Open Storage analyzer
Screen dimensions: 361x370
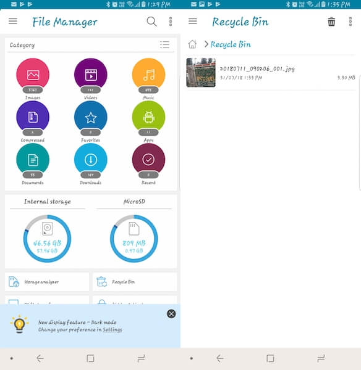tap(47, 282)
